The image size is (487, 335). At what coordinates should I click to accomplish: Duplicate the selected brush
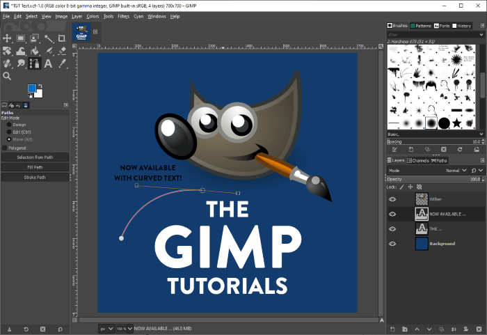coord(427,150)
